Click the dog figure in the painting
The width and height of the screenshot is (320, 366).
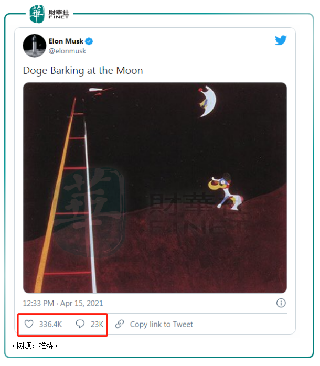pyautogui.click(x=226, y=191)
